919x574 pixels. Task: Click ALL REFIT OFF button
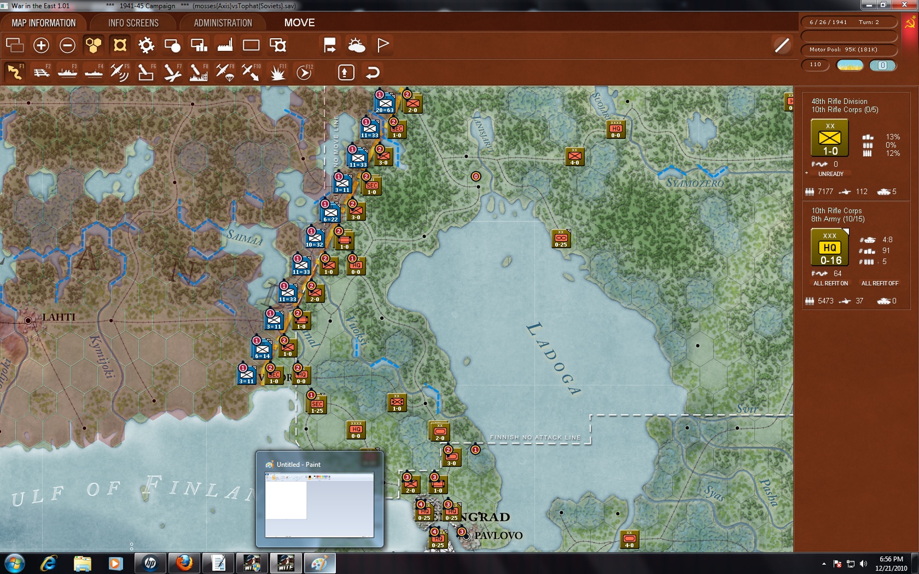pyautogui.click(x=880, y=283)
